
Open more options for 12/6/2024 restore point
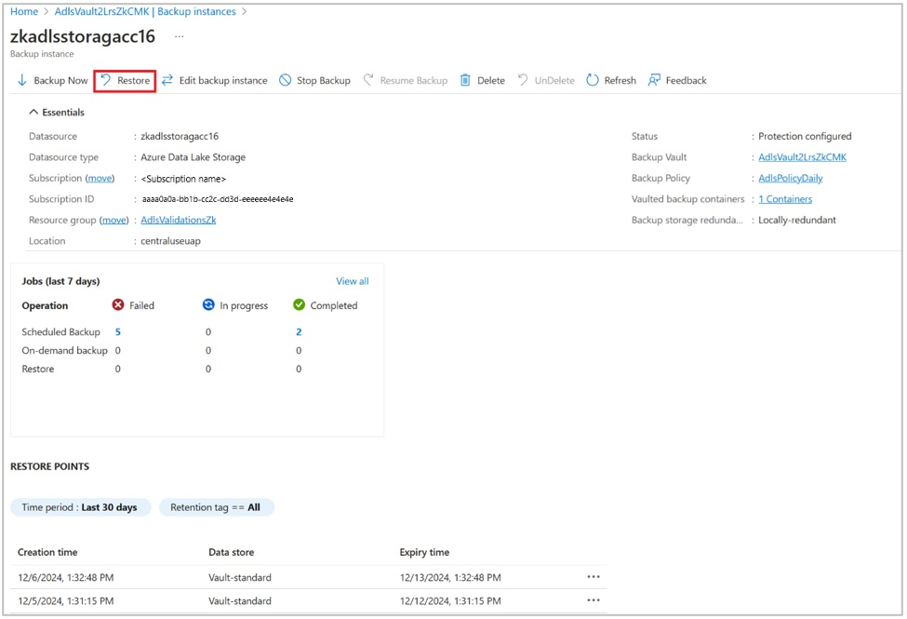coord(594,577)
